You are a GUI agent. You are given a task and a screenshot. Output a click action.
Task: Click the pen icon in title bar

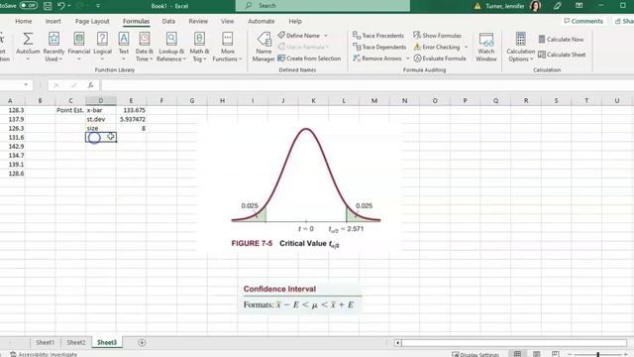(558, 6)
